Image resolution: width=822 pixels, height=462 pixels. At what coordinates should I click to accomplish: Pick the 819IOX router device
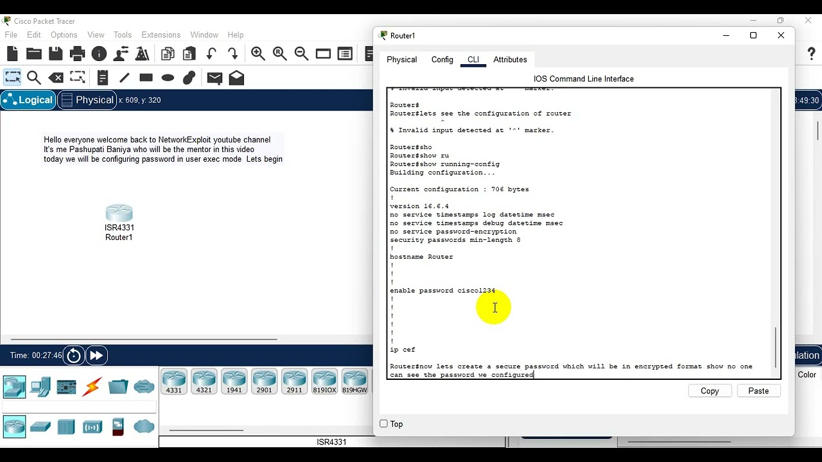tap(324, 381)
